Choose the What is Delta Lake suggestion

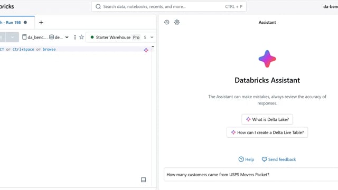pyautogui.click(x=267, y=119)
